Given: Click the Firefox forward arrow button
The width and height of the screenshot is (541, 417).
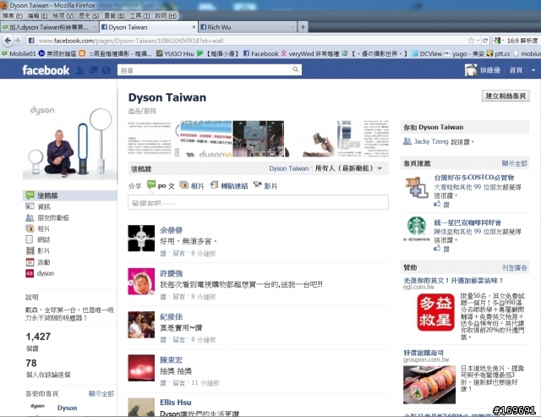Looking at the screenshot, I should point(18,41).
